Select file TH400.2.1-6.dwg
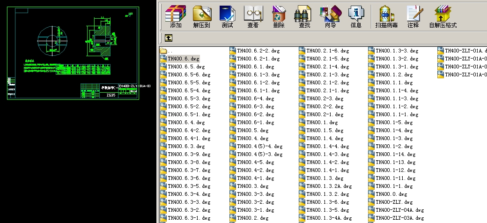487x223 pixels. (x=327, y=51)
